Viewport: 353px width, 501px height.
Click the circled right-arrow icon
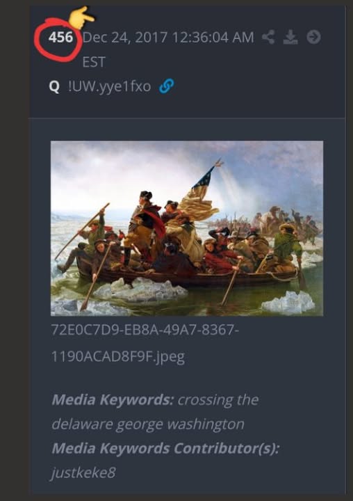coord(314,37)
